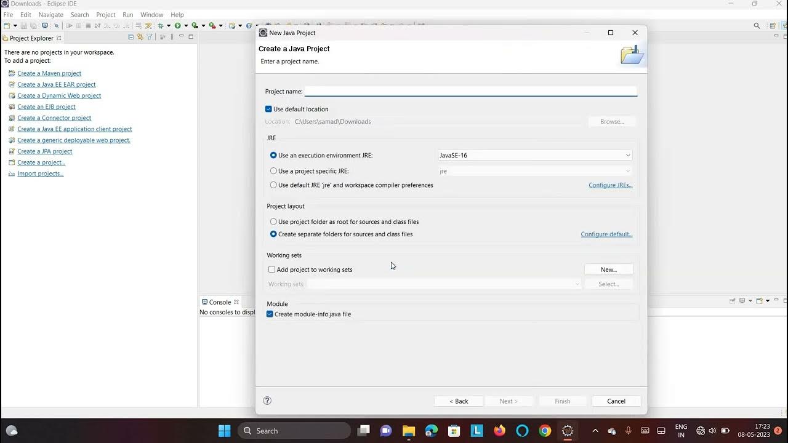788x443 pixels.
Task: Select Use default JRE 'jre' radio option
Action: (x=273, y=185)
